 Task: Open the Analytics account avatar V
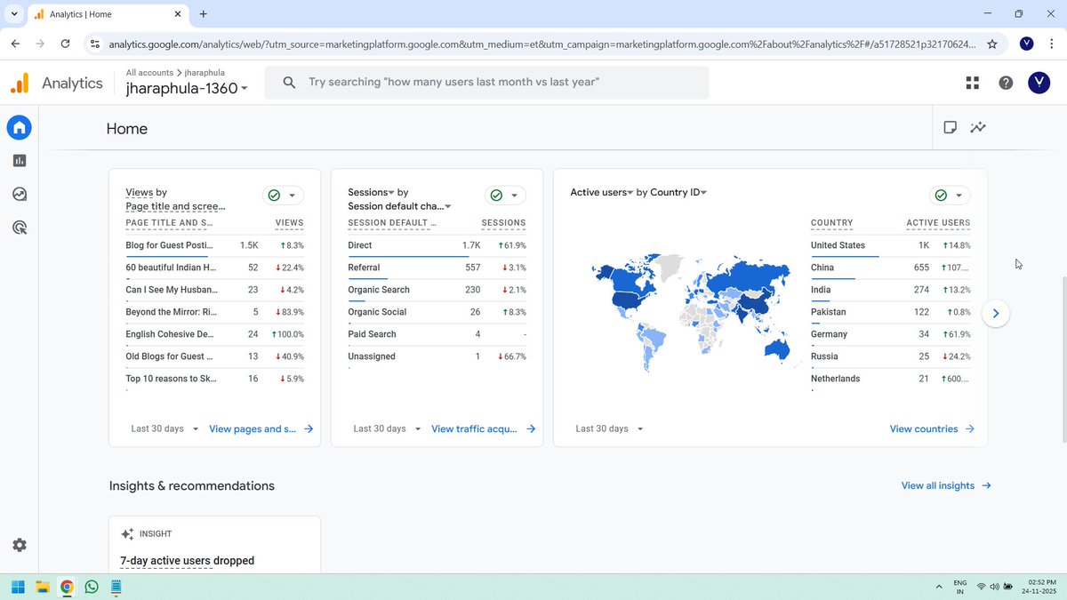pyautogui.click(x=1039, y=83)
